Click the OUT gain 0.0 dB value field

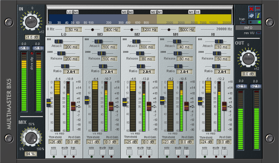[248, 74]
